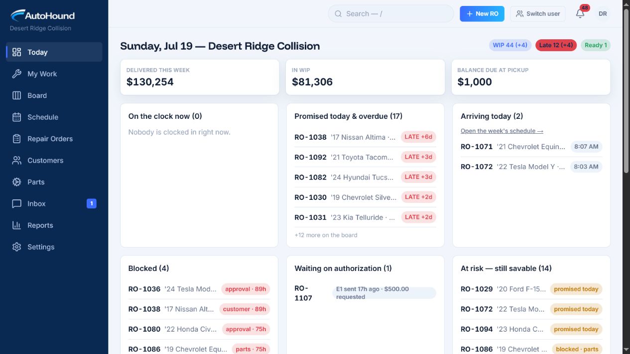Screen dimensions: 630x354
Task: Click the Balance Due at Pickup card
Action: [x=531, y=77]
